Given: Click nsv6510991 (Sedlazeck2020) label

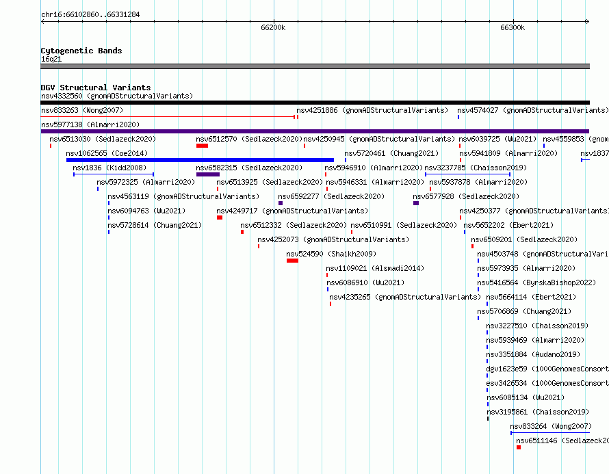Looking at the screenshot, I should [404, 225].
